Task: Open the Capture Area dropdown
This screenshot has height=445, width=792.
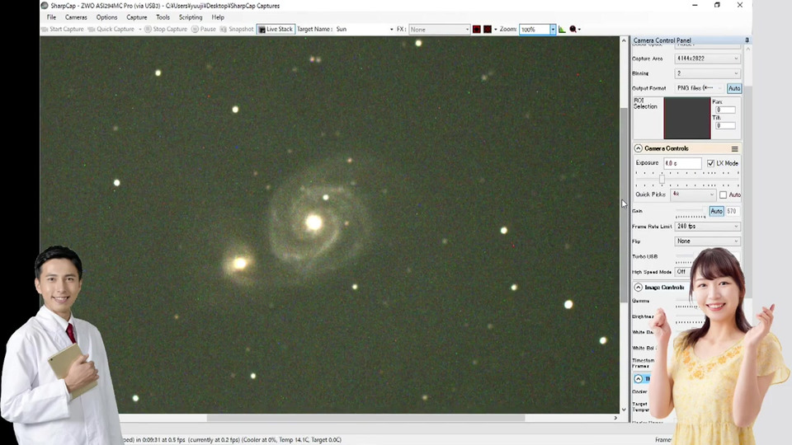Action: pyautogui.click(x=708, y=59)
